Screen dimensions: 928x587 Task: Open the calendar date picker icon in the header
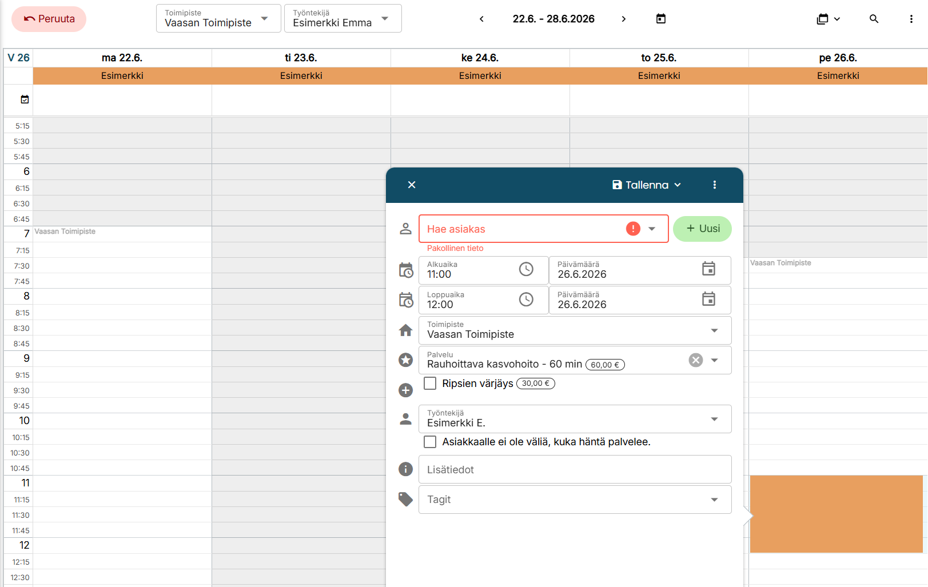click(660, 19)
